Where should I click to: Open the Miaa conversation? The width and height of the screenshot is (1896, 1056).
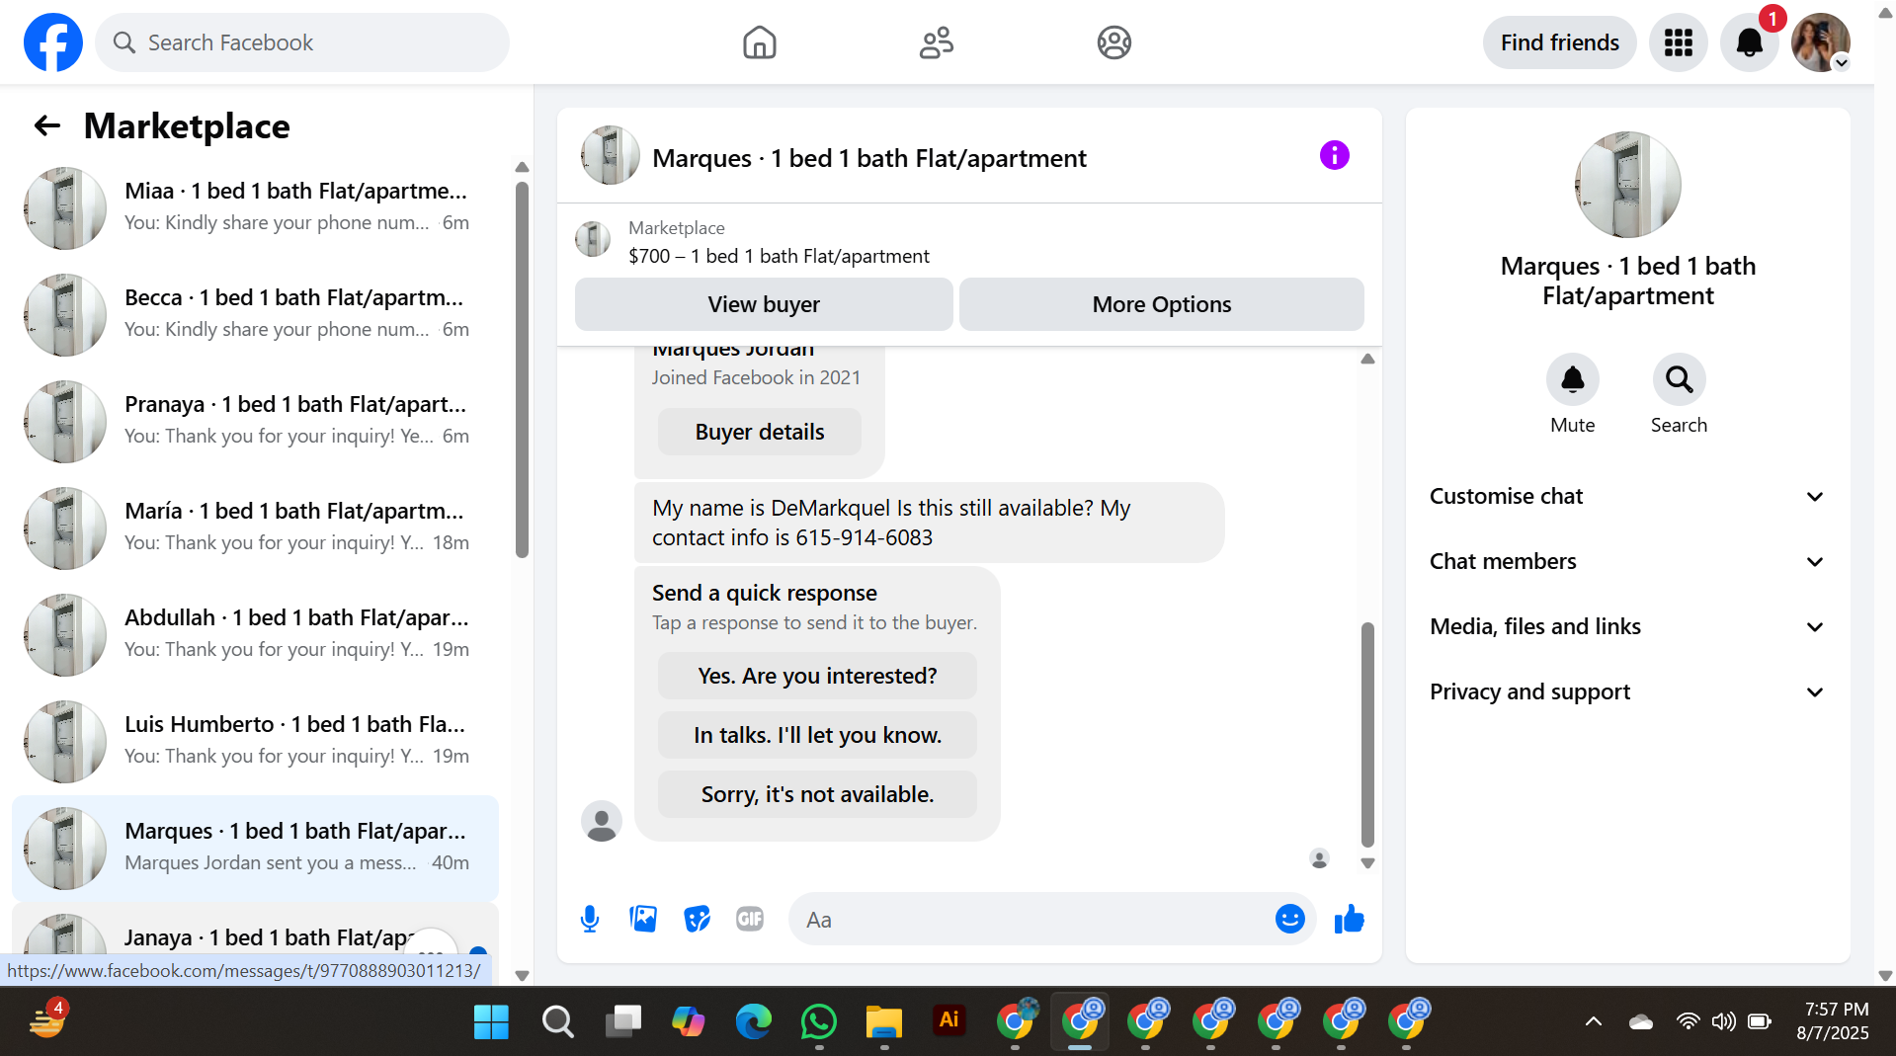[x=255, y=207]
